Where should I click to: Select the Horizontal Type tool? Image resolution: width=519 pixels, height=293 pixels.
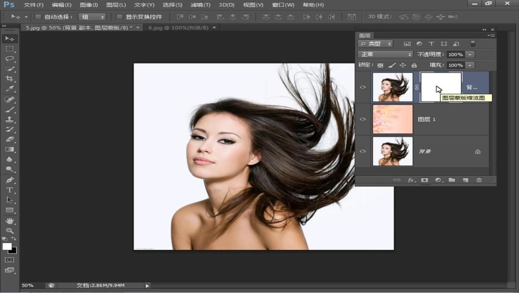10,190
